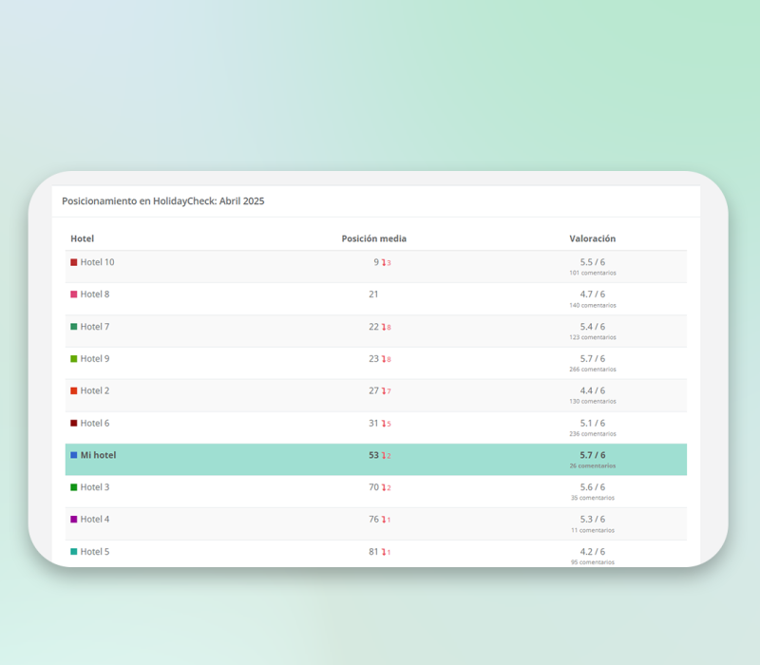Click the Hotel 7 color square
760x665 pixels.
74,327
